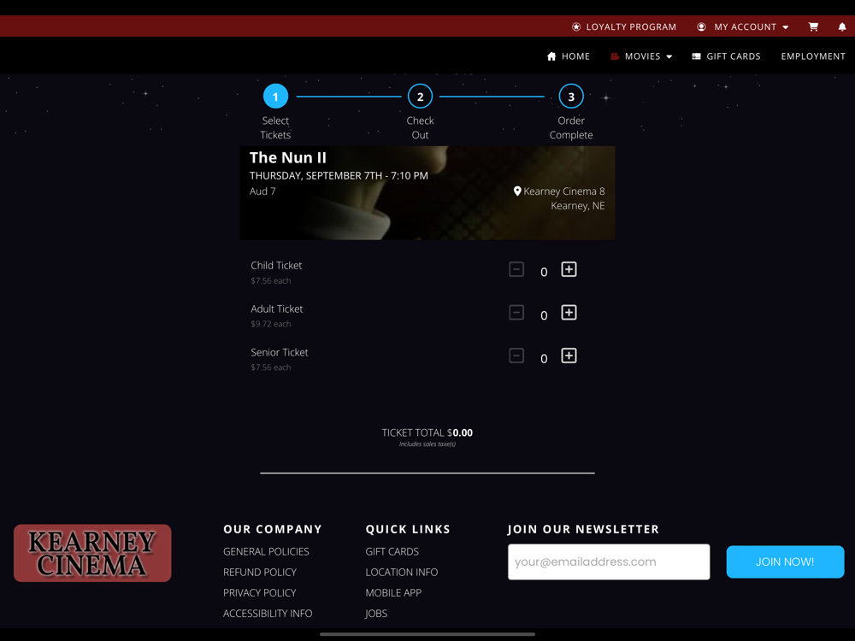Image resolution: width=855 pixels, height=641 pixels.
Task: Open Refund Policy link
Action: tap(260, 573)
